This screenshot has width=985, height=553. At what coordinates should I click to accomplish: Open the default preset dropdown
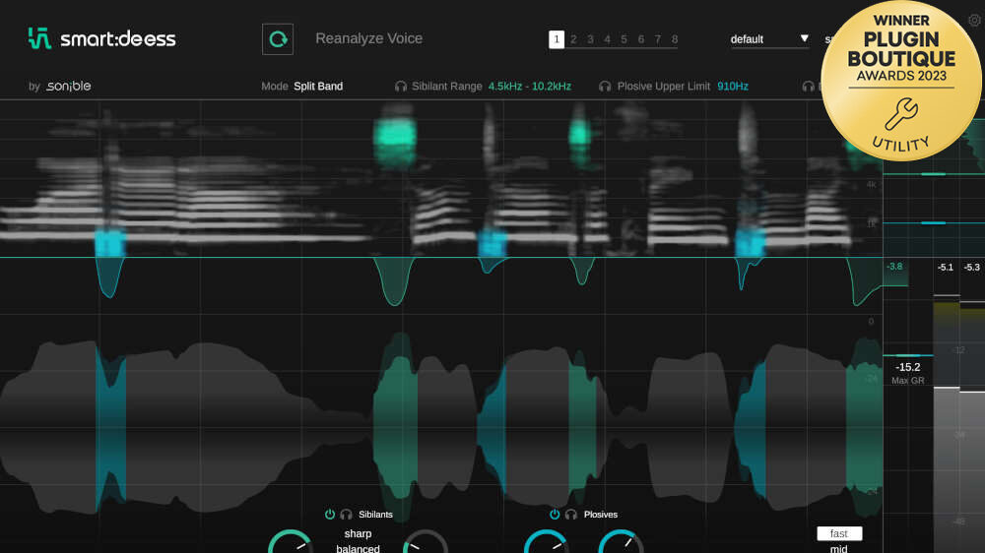coord(769,39)
